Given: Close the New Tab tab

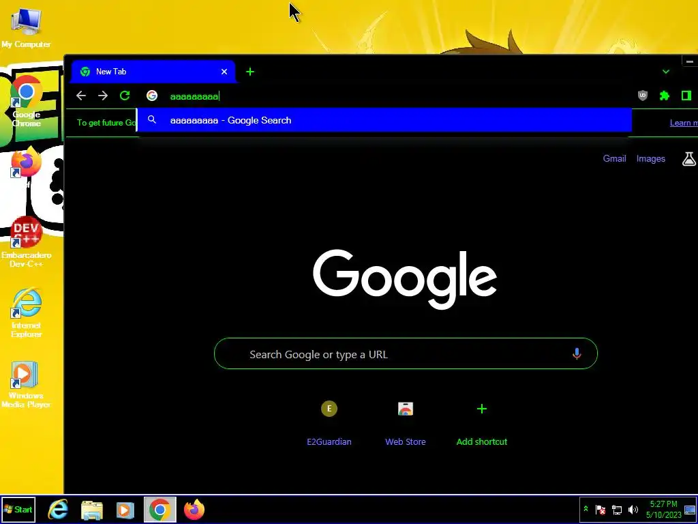Looking at the screenshot, I should click(x=224, y=72).
